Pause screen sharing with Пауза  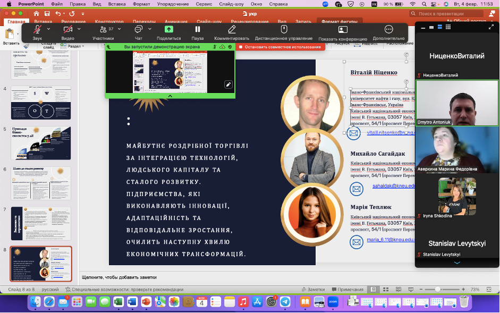[197, 33]
